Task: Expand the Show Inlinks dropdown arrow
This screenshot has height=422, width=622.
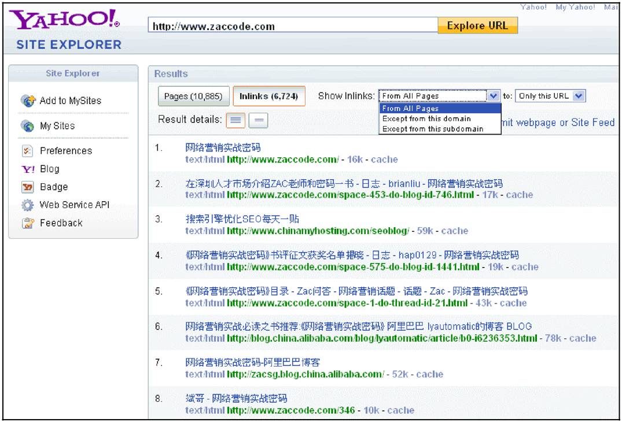Action: coord(493,96)
